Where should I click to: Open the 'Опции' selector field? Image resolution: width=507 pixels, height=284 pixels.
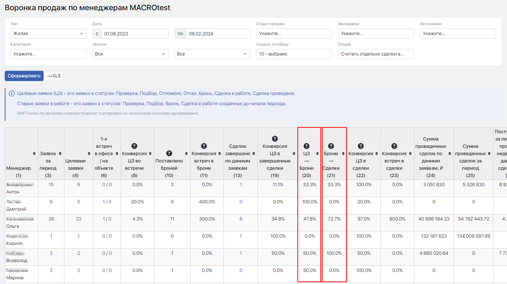point(376,54)
